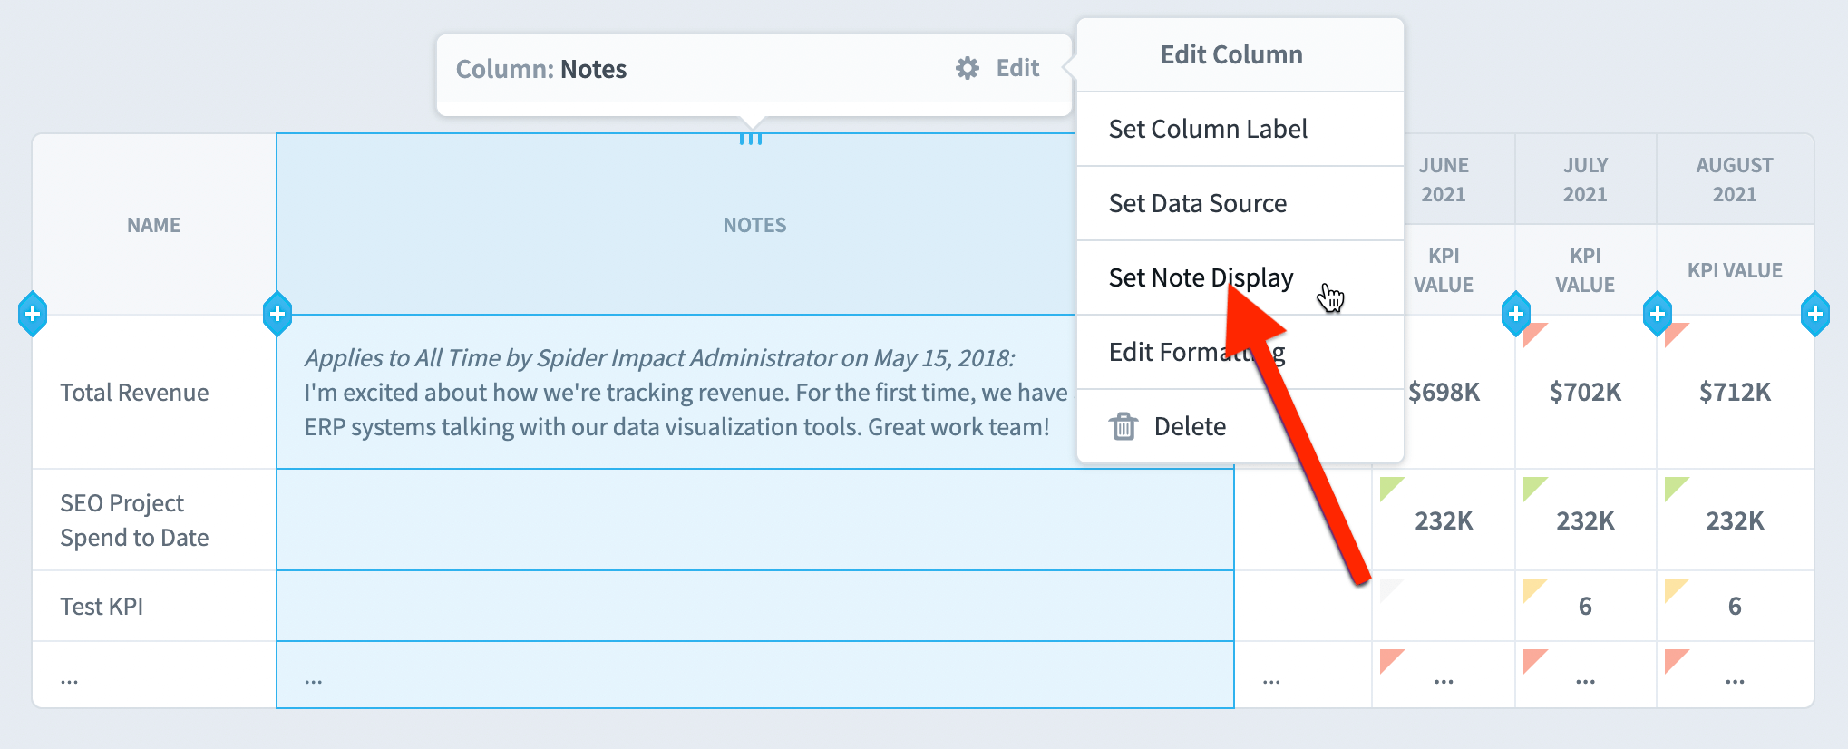The height and width of the screenshot is (749, 1848).
Task: Click green flag in August SEO Project cell
Action: pos(1677,490)
